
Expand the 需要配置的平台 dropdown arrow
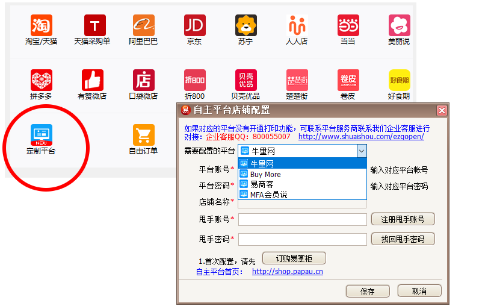point(362,151)
